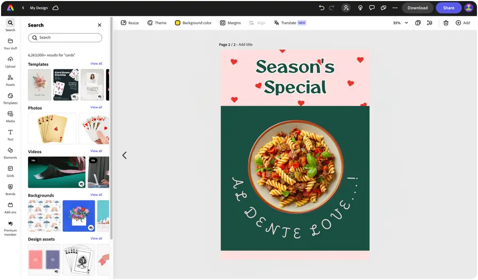Open the zoom level 35% dropdown

(400, 23)
